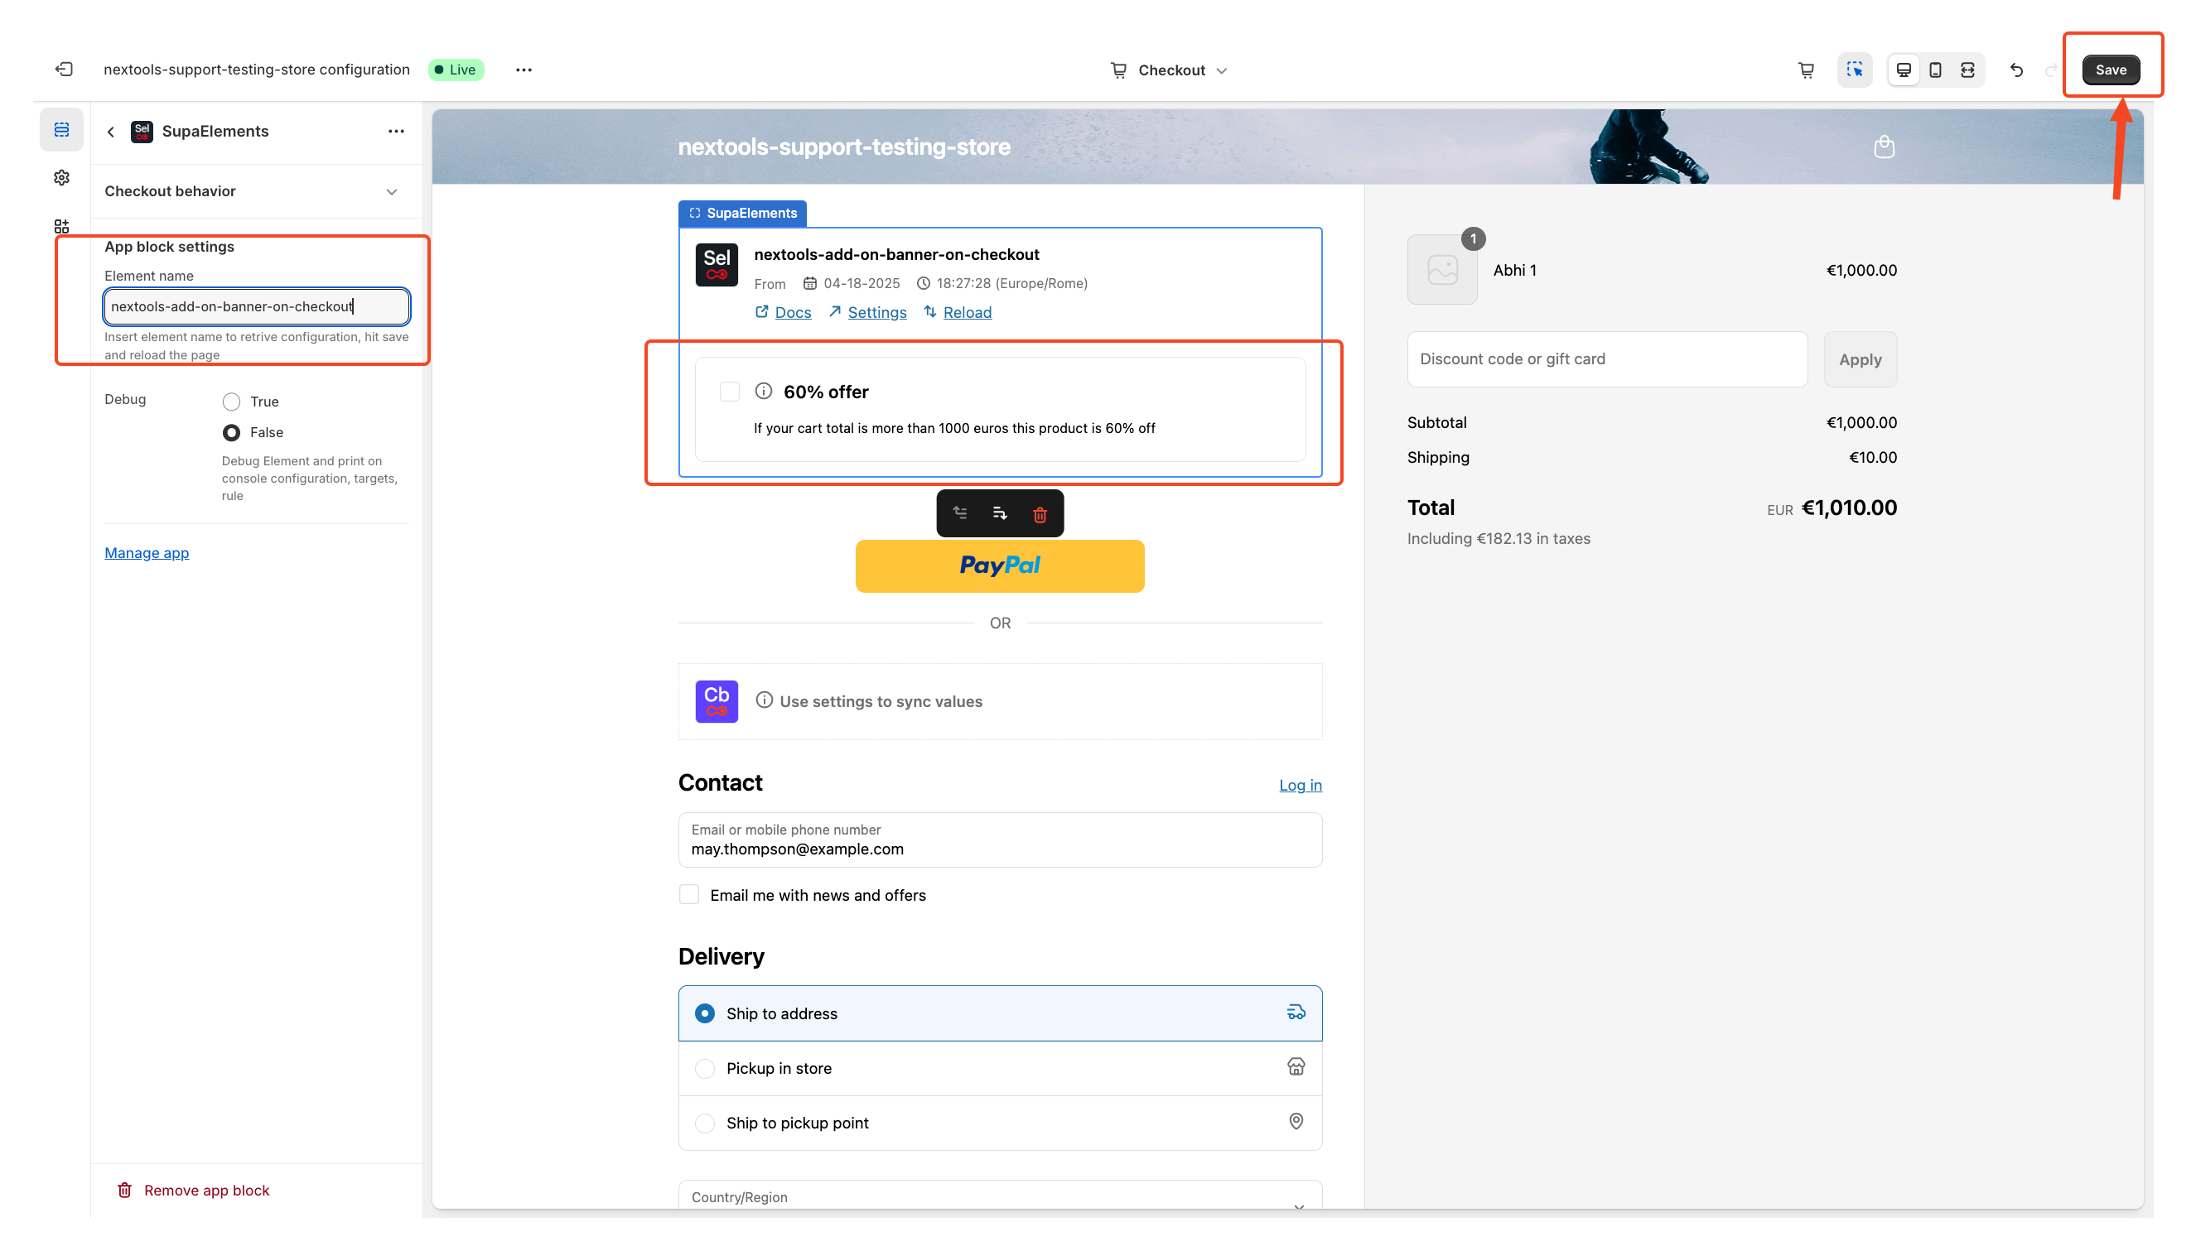Click the Discount code or gift card field

(1607, 359)
